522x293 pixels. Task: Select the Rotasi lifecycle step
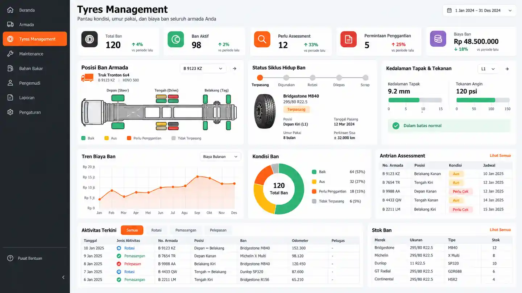[x=312, y=78]
